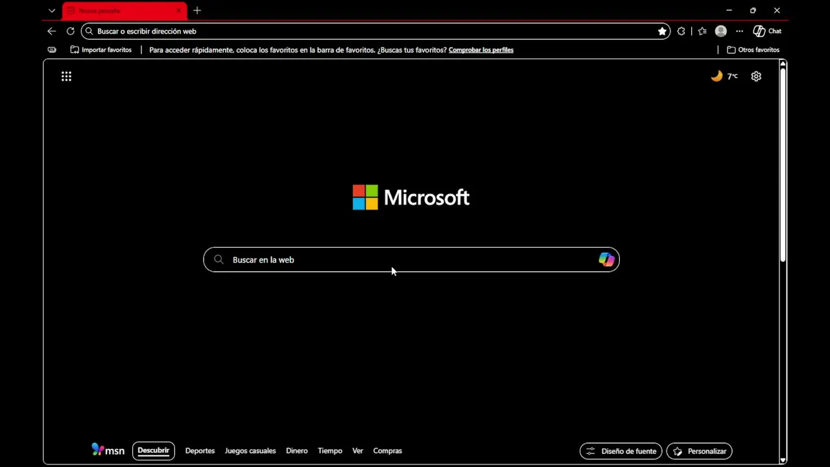Open the Dinero tab

click(x=297, y=451)
